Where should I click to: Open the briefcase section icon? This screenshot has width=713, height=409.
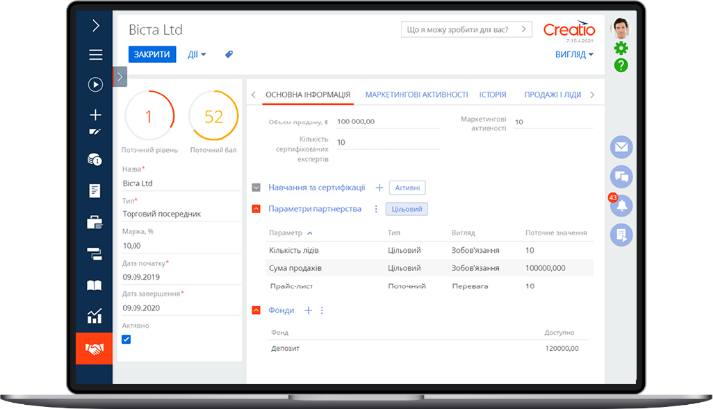[x=95, y=222]
